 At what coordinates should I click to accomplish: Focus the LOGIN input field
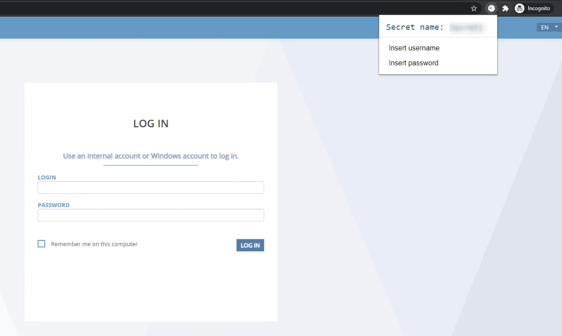click(151, 188)
